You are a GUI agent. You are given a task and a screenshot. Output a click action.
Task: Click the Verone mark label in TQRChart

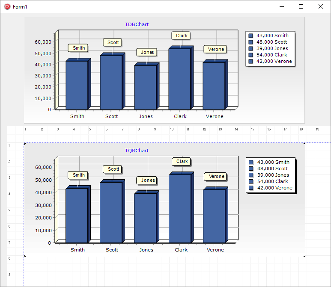point(215,177)
